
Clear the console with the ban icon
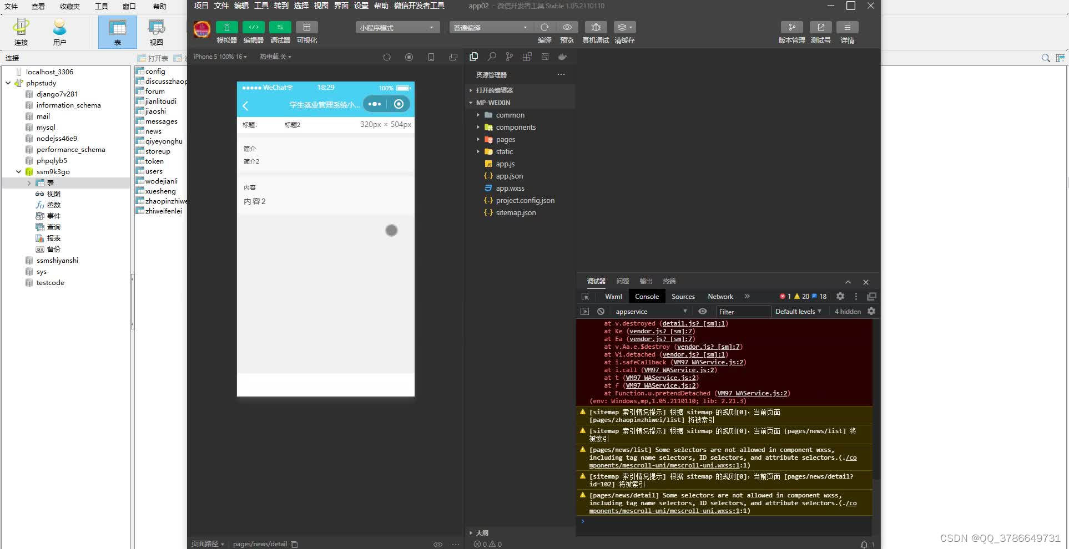click(601, 312)
